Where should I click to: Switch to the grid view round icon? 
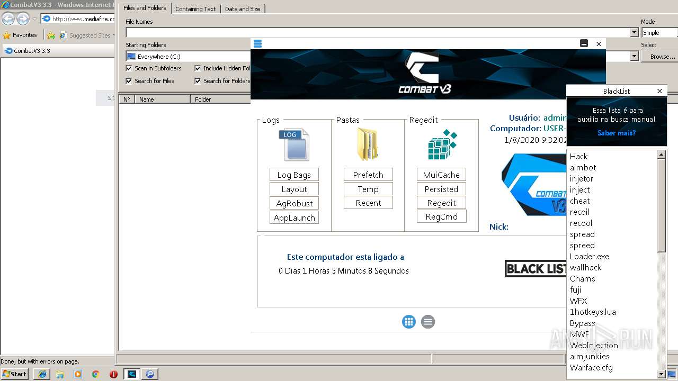409,322
